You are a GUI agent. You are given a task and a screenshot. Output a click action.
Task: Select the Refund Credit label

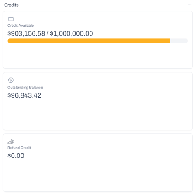[19, 148]
